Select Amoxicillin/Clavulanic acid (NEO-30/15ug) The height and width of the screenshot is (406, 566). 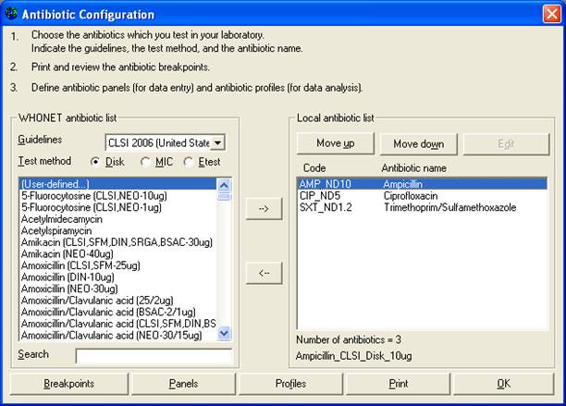pyautogui.click(x=118, y=336)
